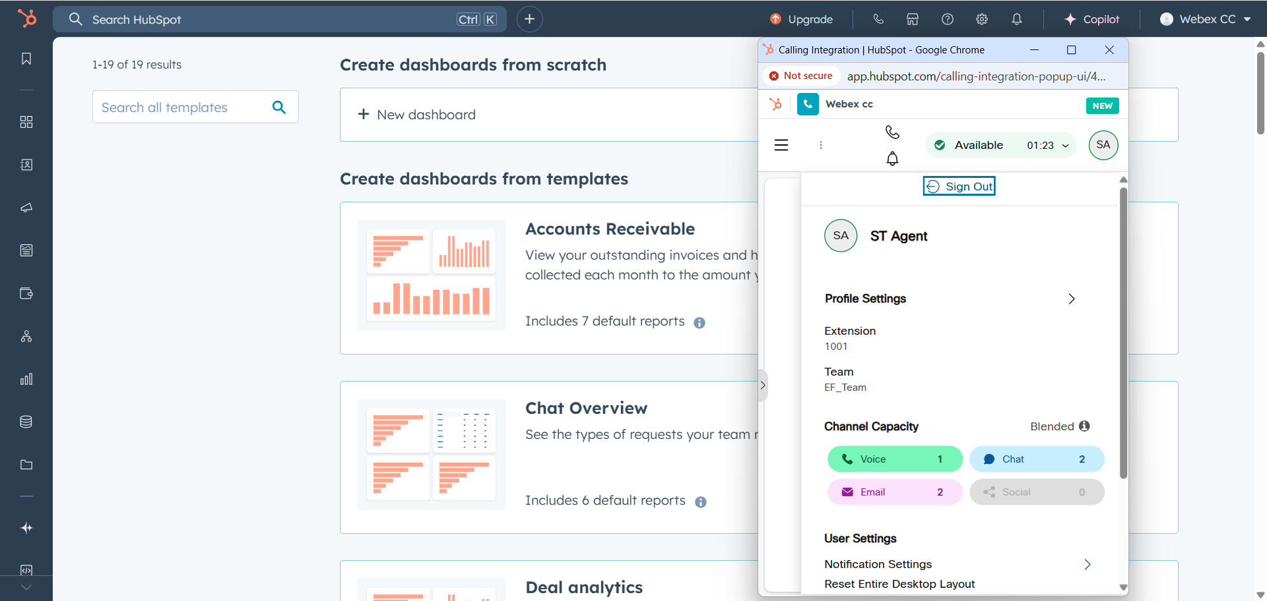The width and height of the screenshot is (1267, 601).
Task: Click the phone calling icon in header
Action: click(878, 19)
